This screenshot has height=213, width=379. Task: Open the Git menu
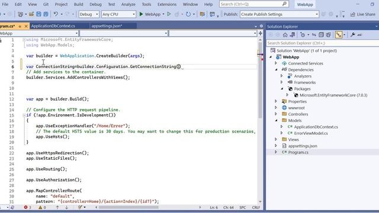[46, 4]
